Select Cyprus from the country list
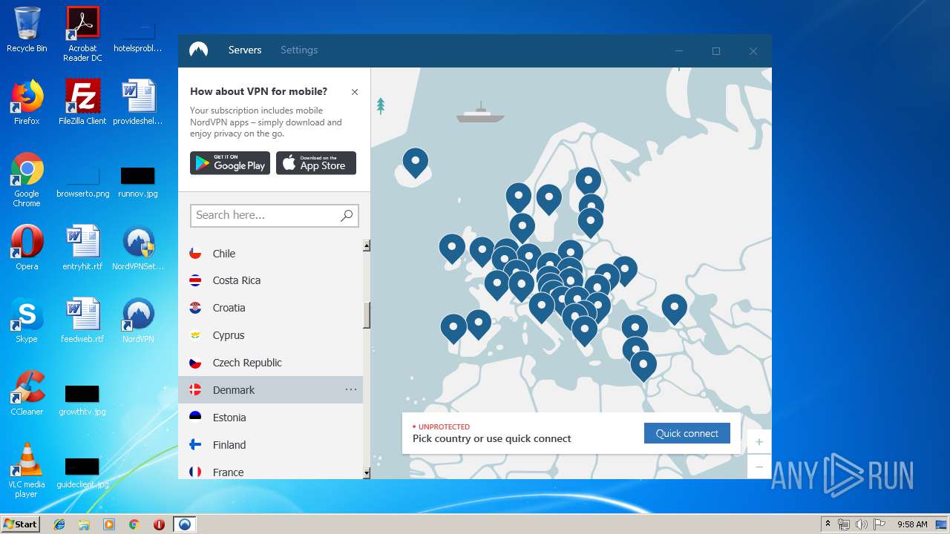950x534 pixels. click(270, 335)
